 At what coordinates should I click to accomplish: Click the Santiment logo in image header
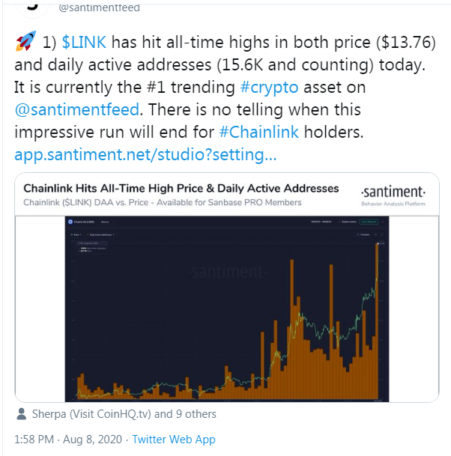click(x=393, y=191)
